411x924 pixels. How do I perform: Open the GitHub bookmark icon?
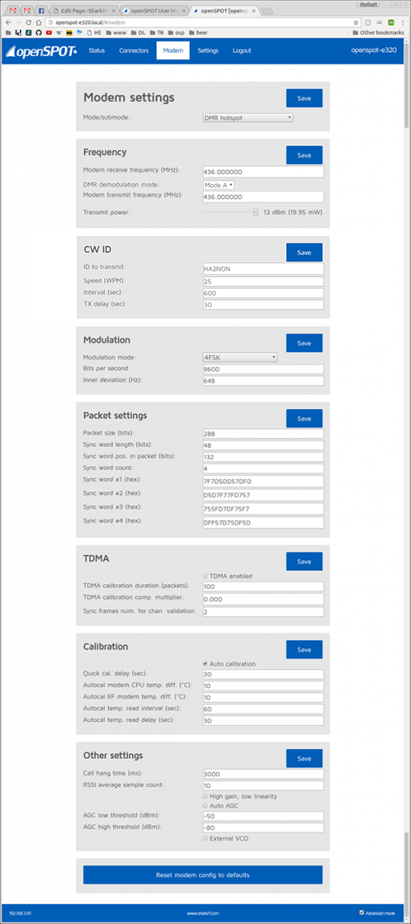click(38, 32)
